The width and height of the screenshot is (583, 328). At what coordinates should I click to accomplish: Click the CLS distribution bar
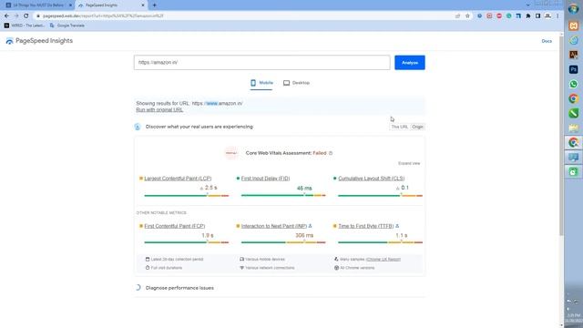[381, 196]
